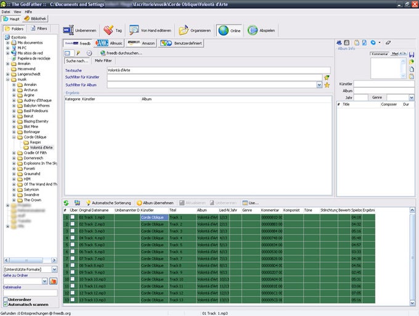419x316 pixels.
Task: Click the Künstler field in Album Info
Action: [384, 84]
